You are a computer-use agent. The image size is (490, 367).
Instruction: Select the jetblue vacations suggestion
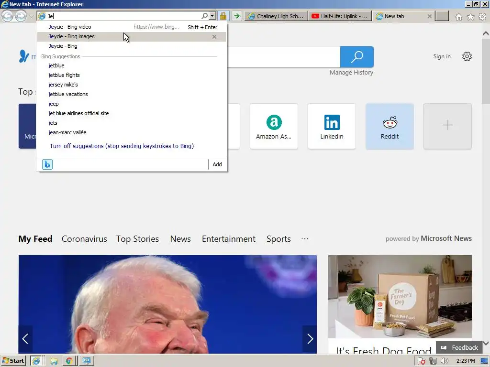click(132, 94)
